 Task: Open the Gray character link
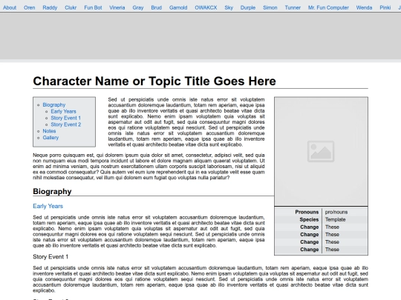click(x=138, y=7)
